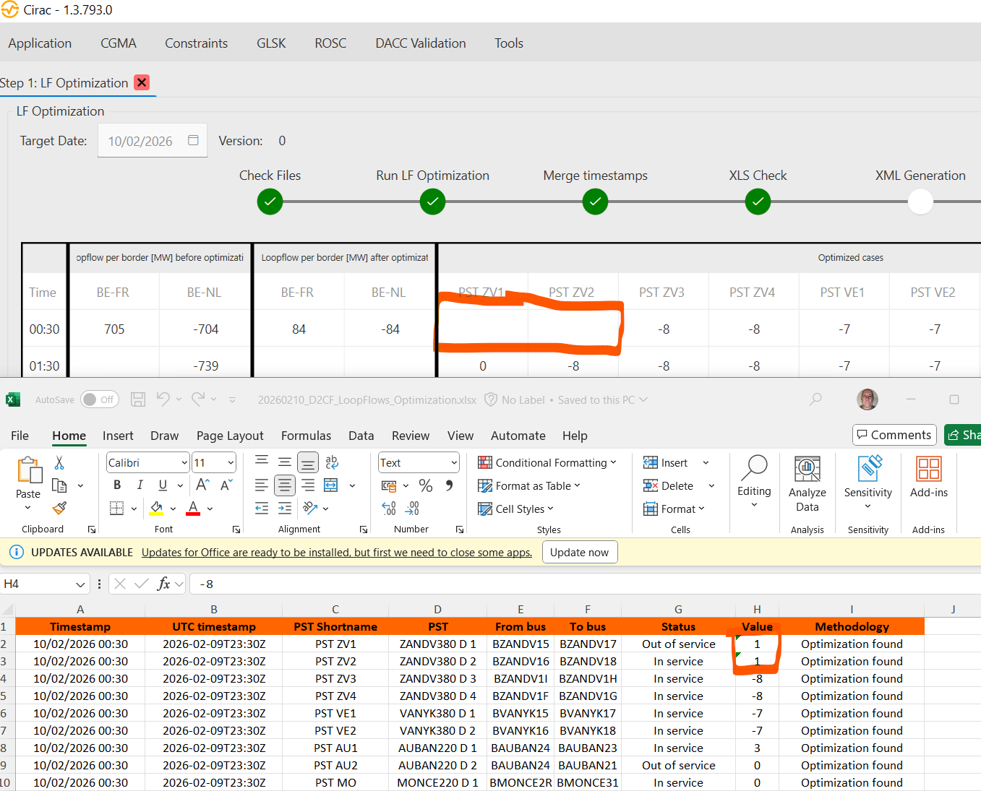Click the Cut scissors icon
Viewport: 981px width, 791px height.
click(59, 463)
